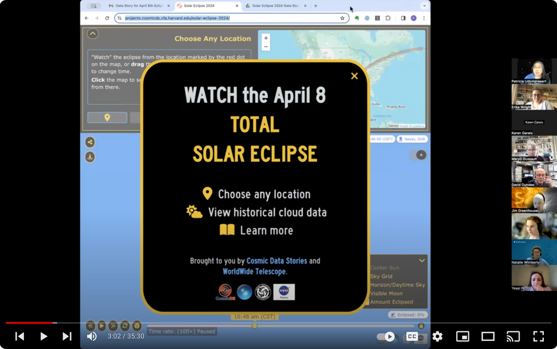Collapse the sky options panel chevron
Image resolution: width=557 pixels, height=349 pixels.
[422, 261]
